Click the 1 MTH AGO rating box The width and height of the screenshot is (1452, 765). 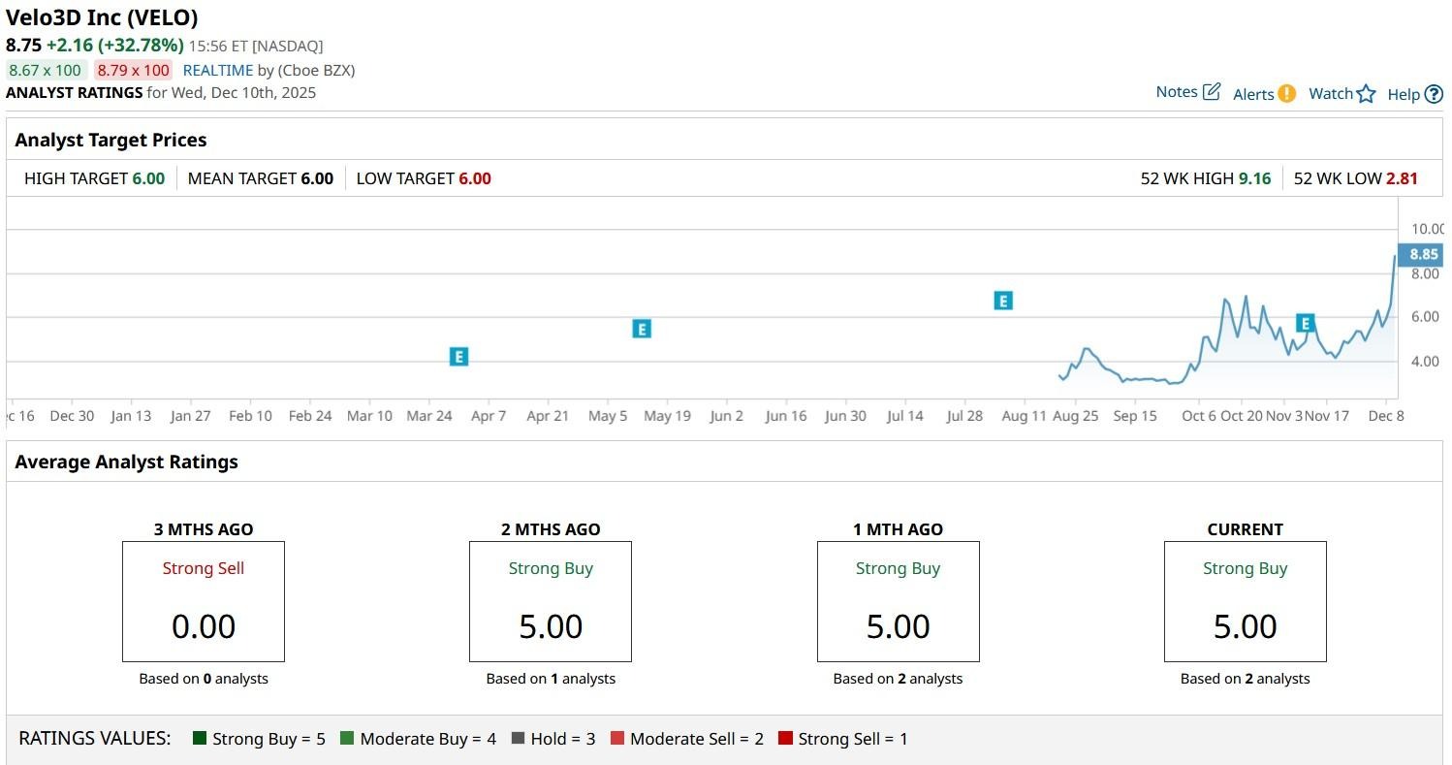pos(899,601)
